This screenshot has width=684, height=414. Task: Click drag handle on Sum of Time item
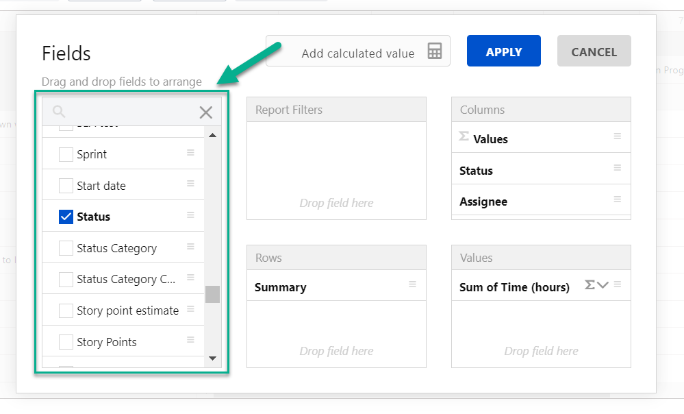617,284
